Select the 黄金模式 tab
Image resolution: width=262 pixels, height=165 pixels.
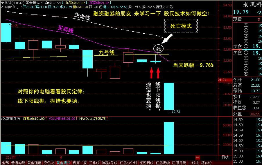pos(64,163)
